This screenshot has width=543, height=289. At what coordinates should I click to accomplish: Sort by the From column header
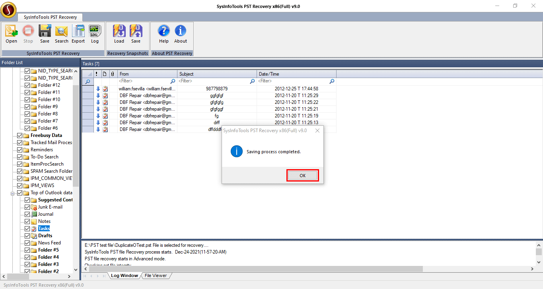148,74
